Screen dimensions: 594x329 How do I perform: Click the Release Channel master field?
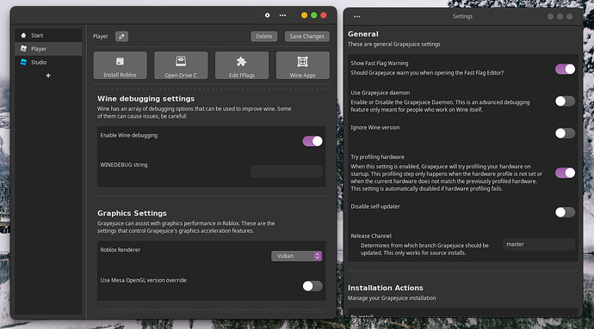click(x=539, y=244)
